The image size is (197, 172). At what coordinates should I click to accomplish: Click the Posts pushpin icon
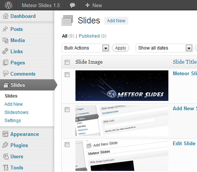coord(5,29)
